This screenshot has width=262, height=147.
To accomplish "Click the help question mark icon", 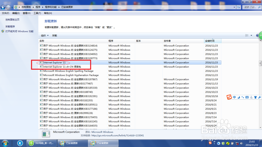I will 257,35.
